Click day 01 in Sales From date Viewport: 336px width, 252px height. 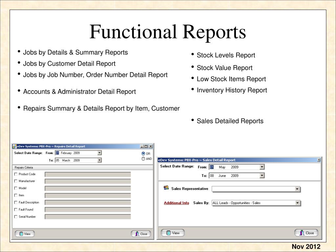click(x=212, y=167)
